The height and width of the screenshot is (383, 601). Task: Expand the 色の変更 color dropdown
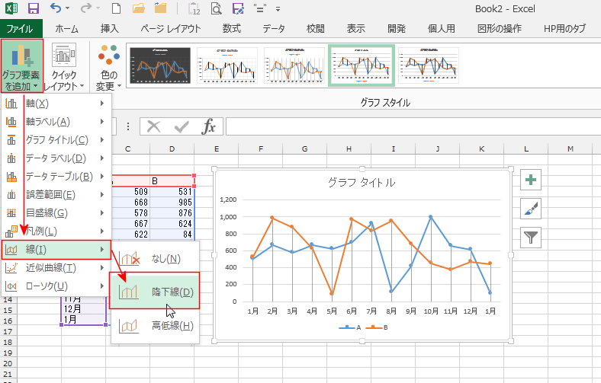[x=109, y=66]
